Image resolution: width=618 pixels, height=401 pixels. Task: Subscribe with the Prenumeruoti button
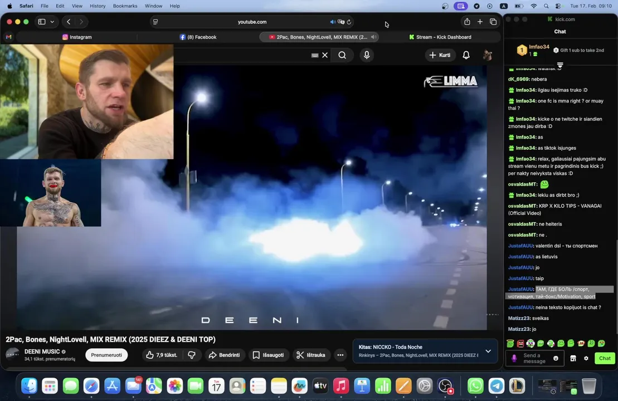(x=106, y=355)
